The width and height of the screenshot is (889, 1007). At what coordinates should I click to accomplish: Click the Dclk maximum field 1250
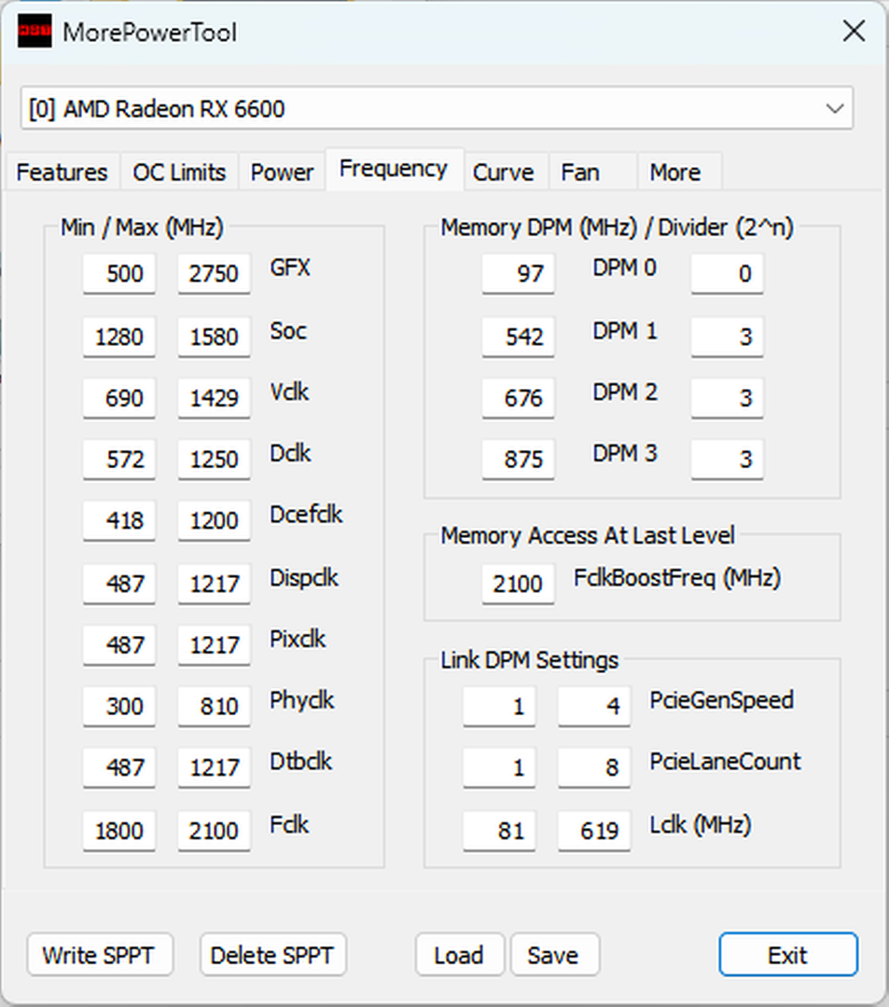tap(214, 459)
